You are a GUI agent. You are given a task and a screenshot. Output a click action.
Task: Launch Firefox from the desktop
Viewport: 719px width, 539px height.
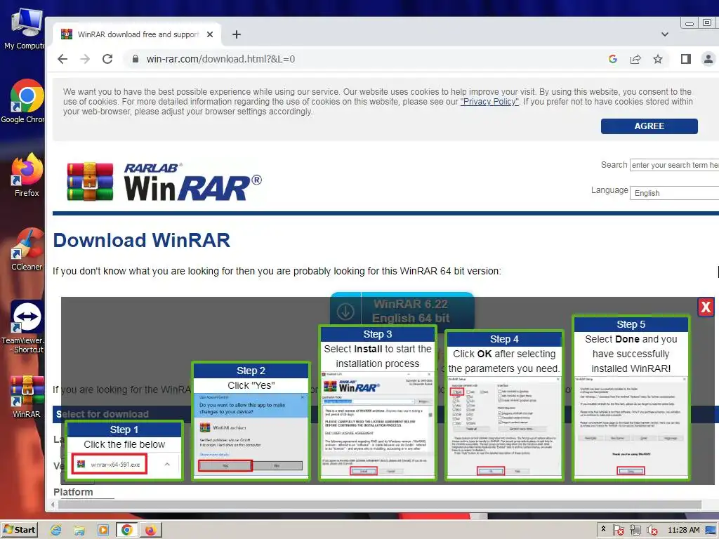click(x=26, y=175)
